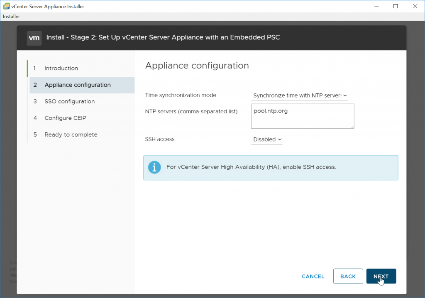The image size is (425, 298).
Task: Click the VMware vm logo icon
Action: coord(34,38)
